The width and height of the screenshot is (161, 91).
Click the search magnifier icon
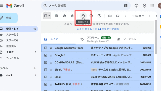pos(45,6)
